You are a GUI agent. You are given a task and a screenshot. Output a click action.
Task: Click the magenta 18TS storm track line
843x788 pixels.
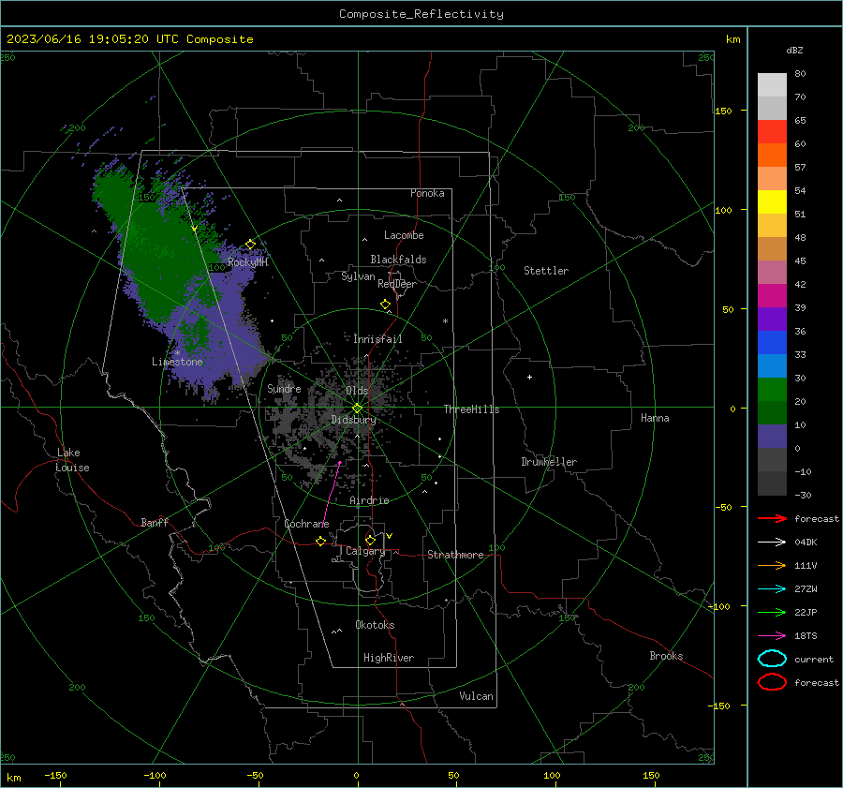pos(332,493)
